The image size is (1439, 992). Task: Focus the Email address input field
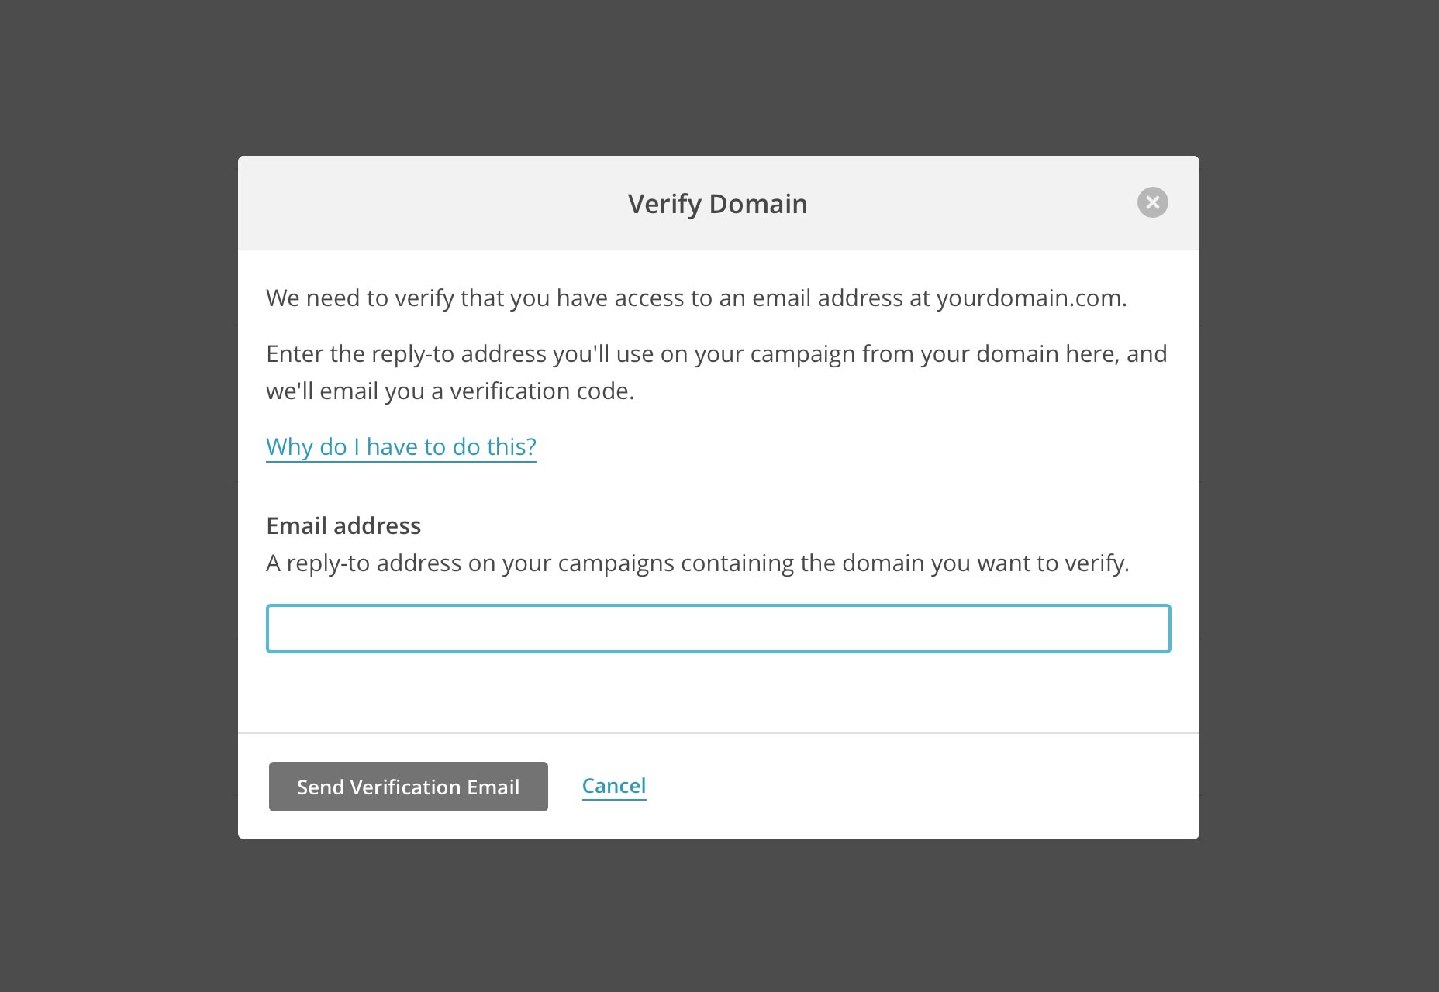718,629
